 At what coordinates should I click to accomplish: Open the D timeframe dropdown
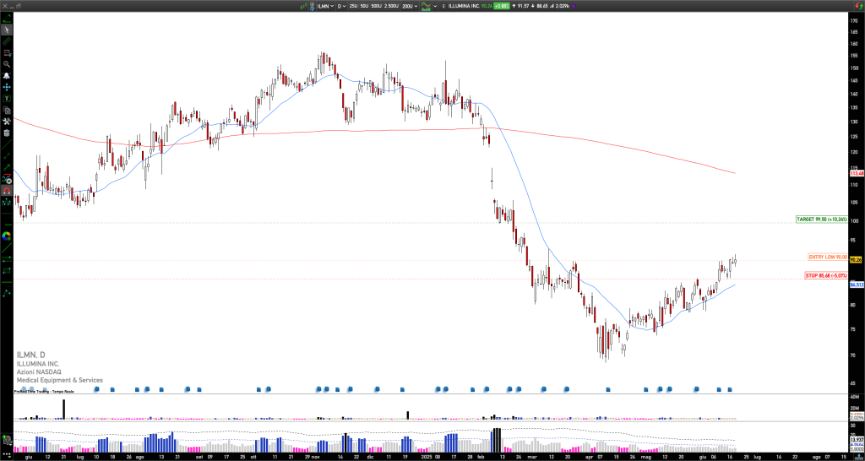(342, 6)
